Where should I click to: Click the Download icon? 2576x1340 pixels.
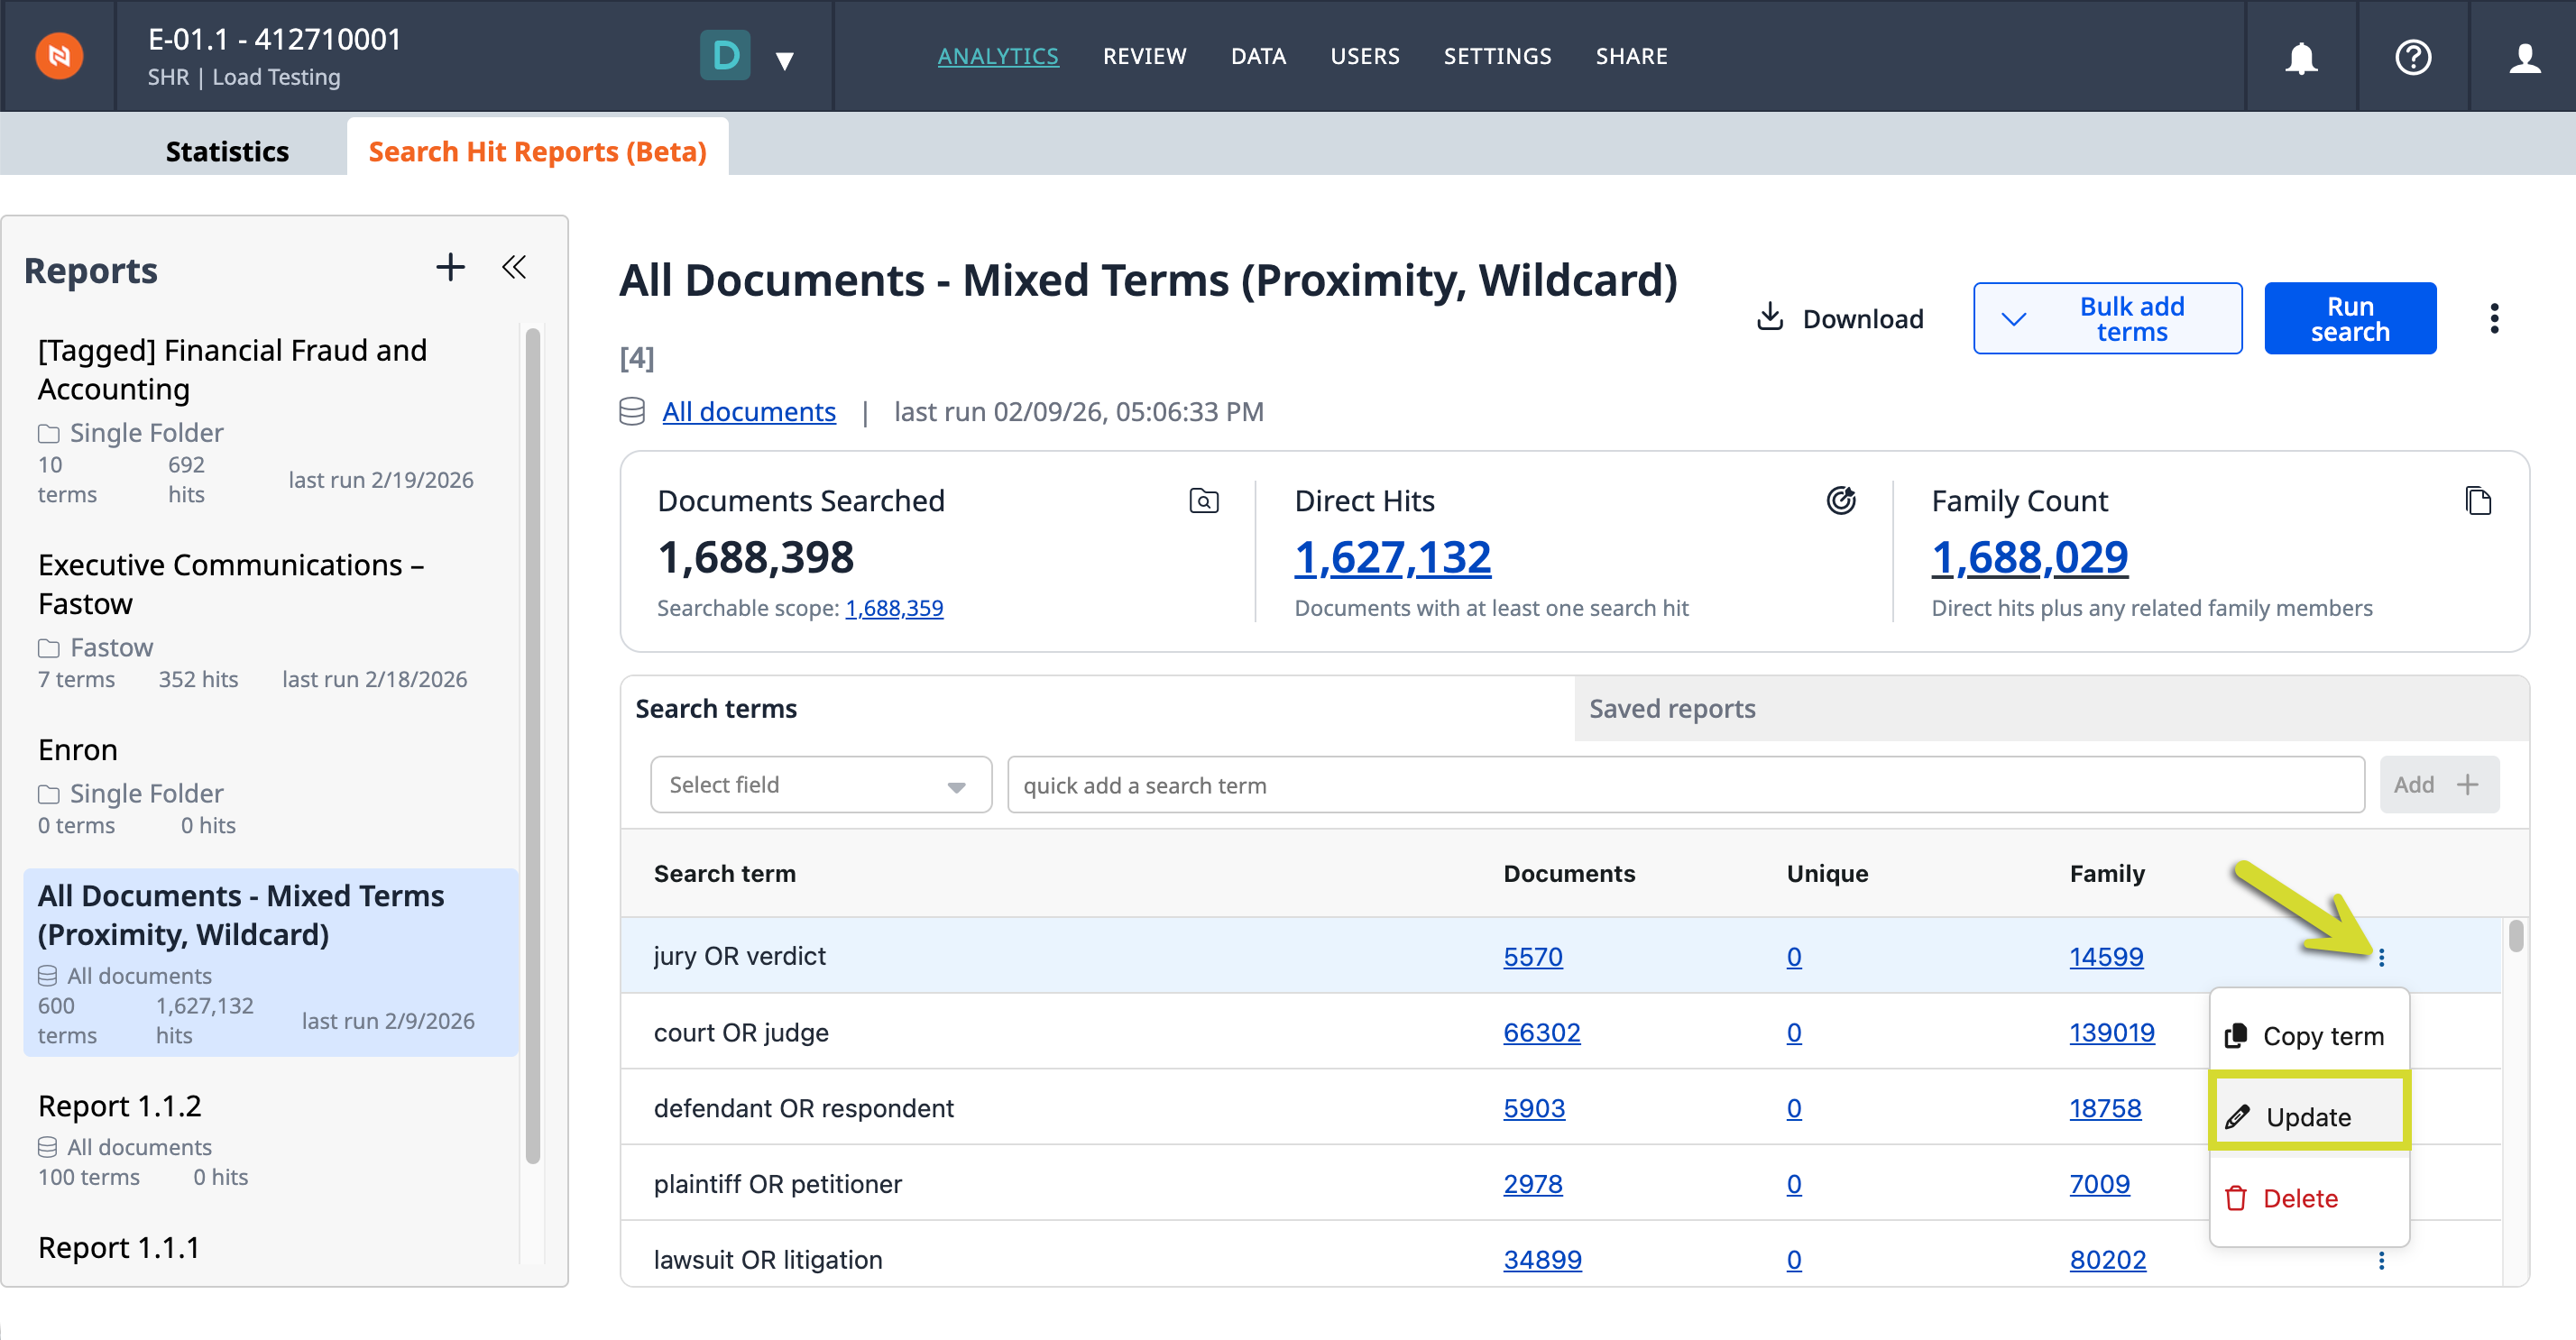[x=1770, y=317]
